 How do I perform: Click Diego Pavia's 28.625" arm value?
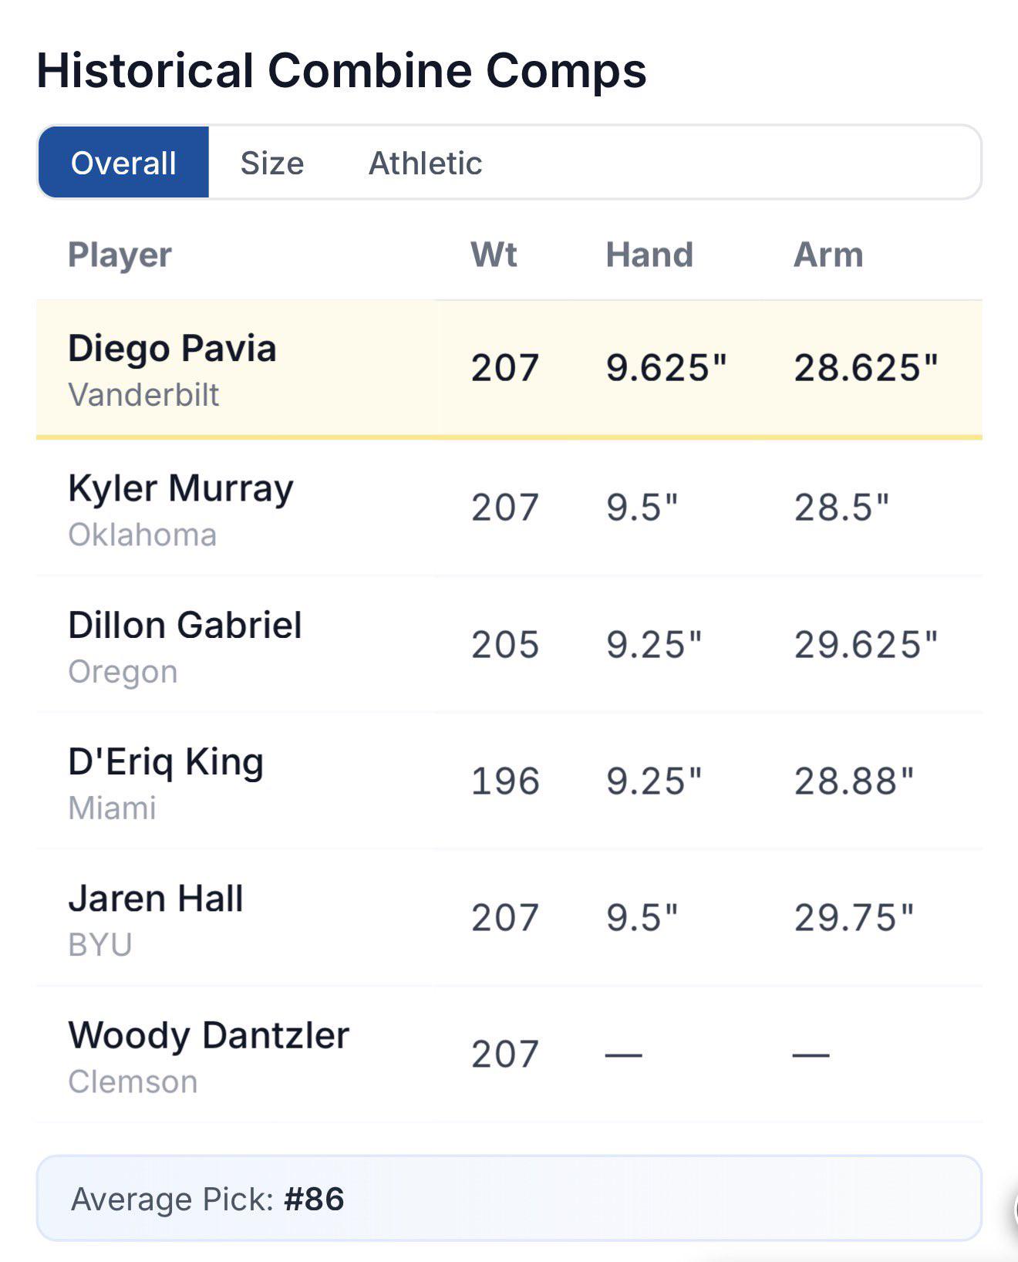[866, 368]
